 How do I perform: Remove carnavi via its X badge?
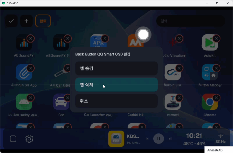point(179,98)
